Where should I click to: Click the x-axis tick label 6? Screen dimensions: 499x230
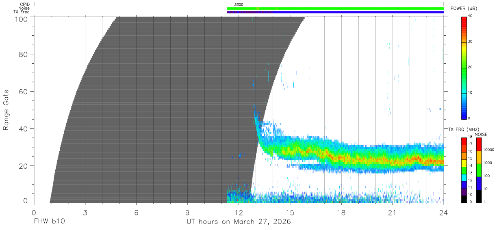point(136,212)
